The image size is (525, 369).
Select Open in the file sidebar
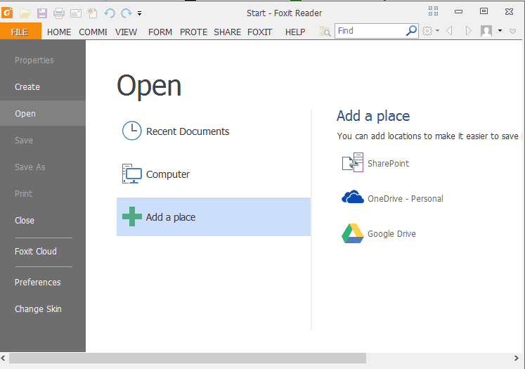click(x=43, y=114)
